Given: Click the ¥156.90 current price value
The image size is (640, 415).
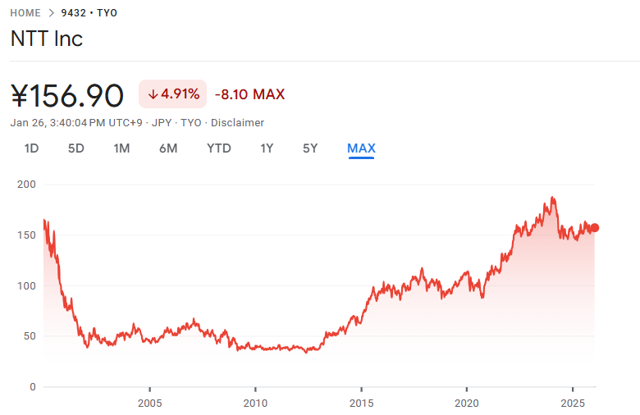Looking at the screenshot, I should pyautogui.click(x=67, y=95).
